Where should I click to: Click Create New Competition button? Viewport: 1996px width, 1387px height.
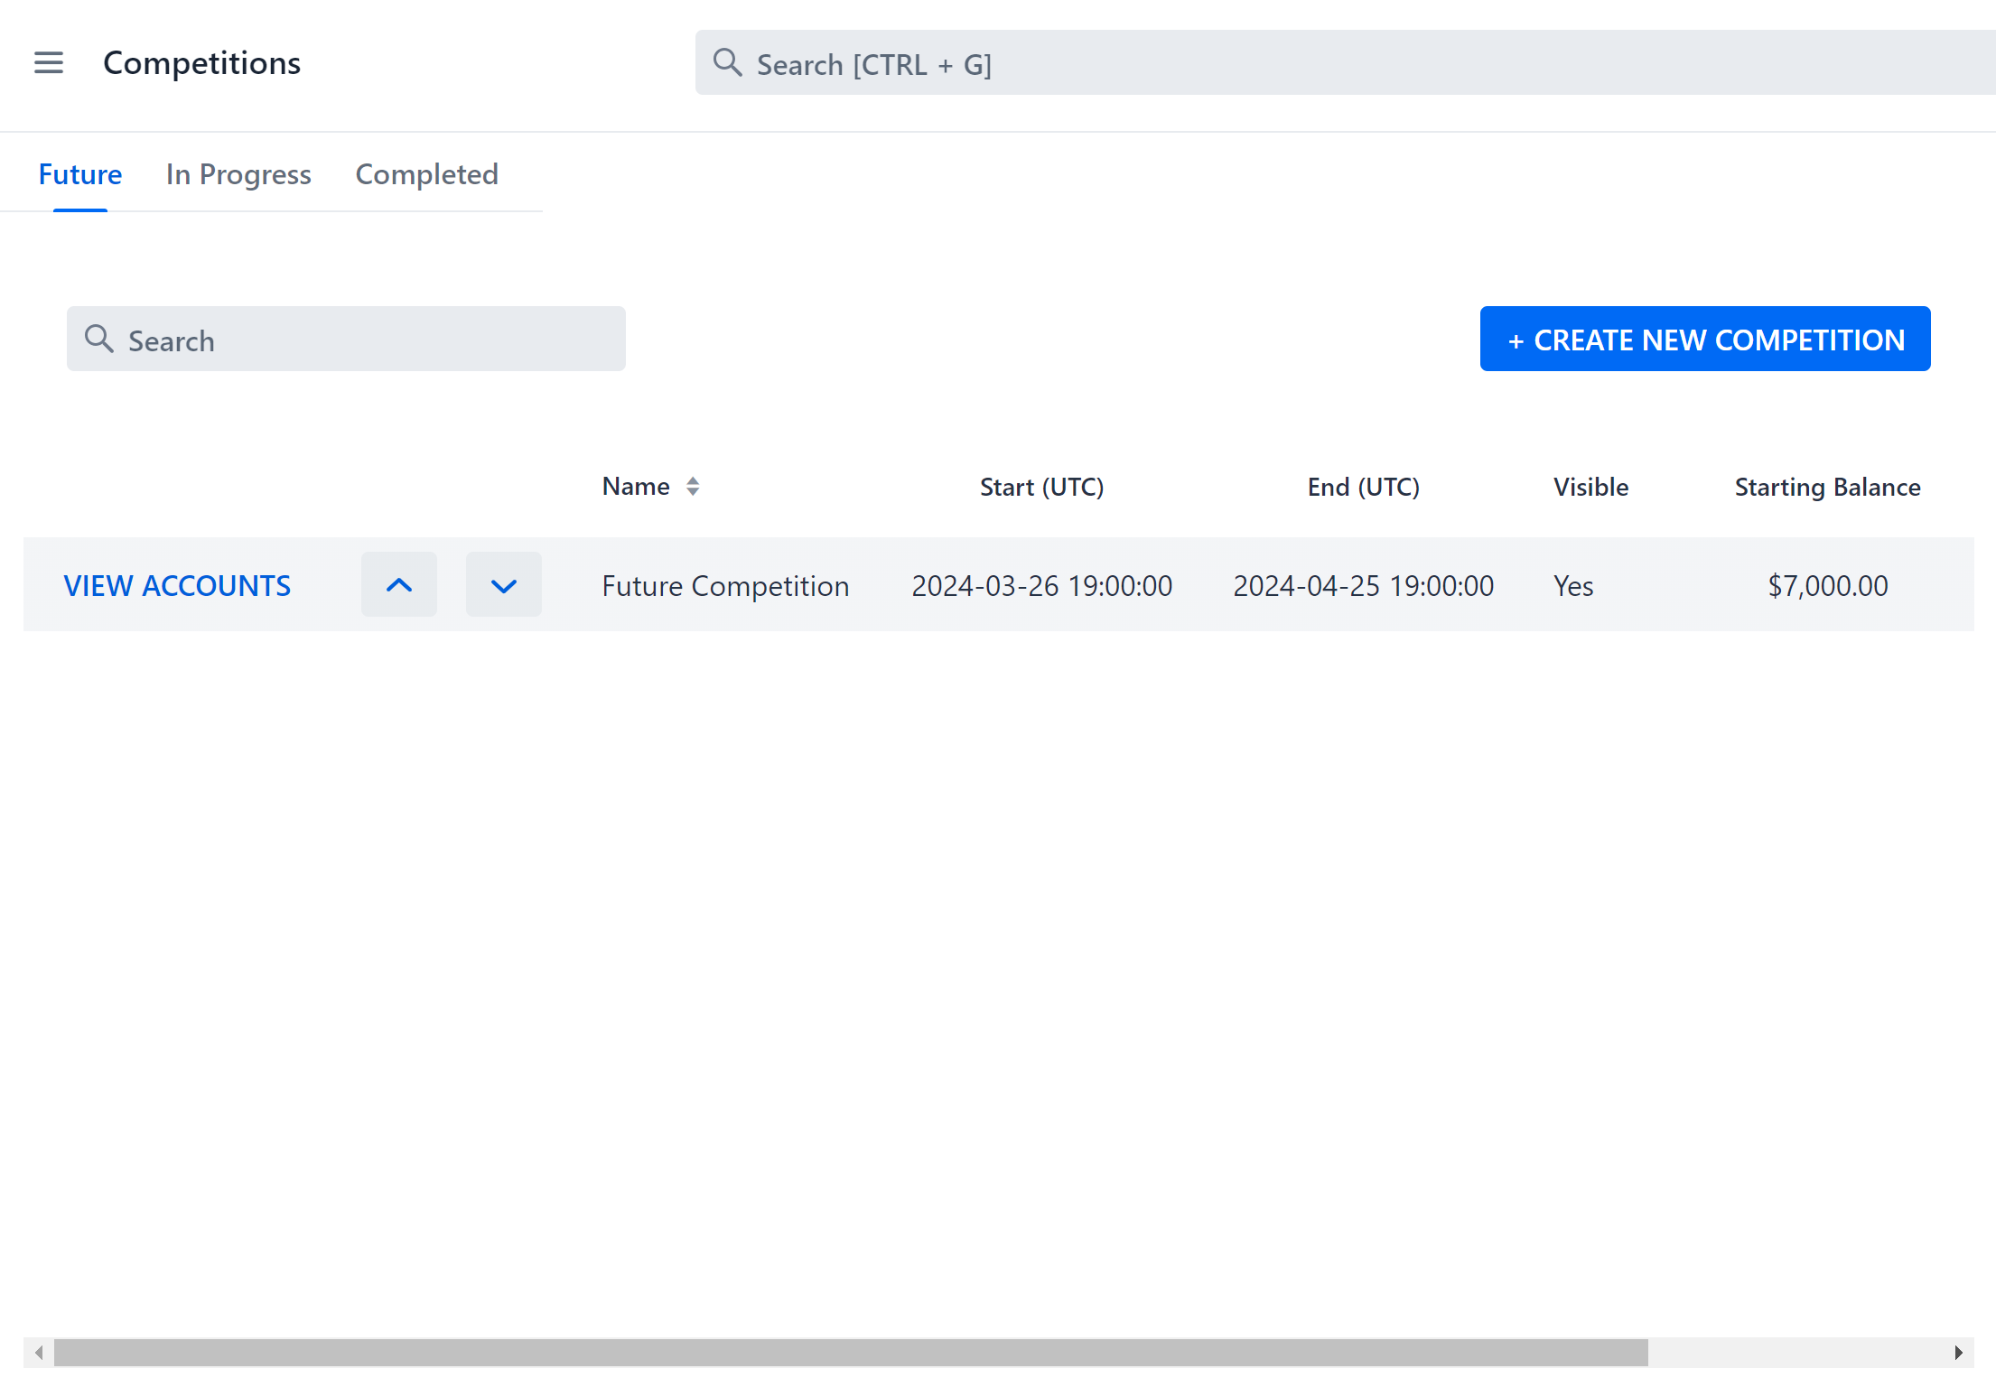(1704, 340)
